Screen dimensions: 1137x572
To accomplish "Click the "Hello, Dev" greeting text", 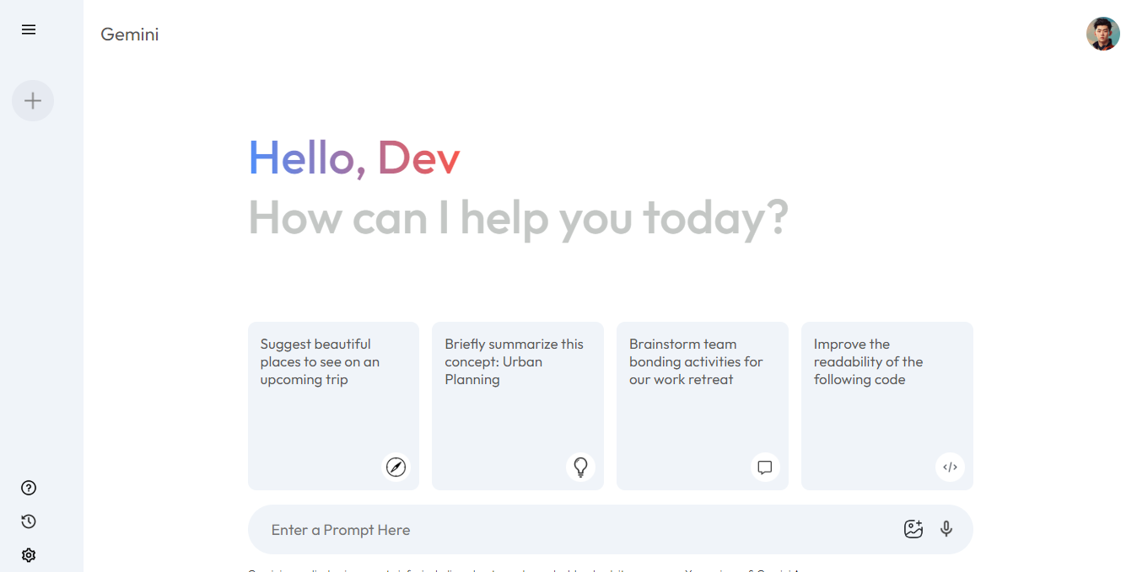I will (x=354, y=158).
